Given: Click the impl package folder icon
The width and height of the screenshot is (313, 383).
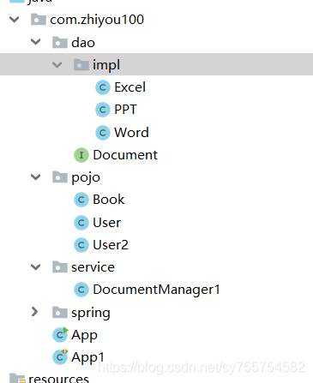Looking at the screenshot, I should pos(81,64).
